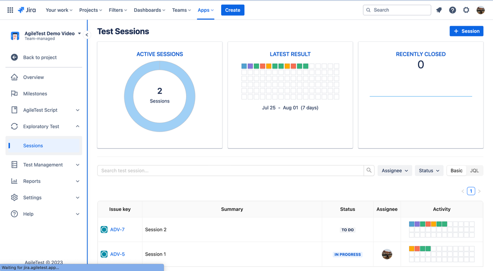Switch to JQL search mode
493x271 pixels.
(474, 170)
